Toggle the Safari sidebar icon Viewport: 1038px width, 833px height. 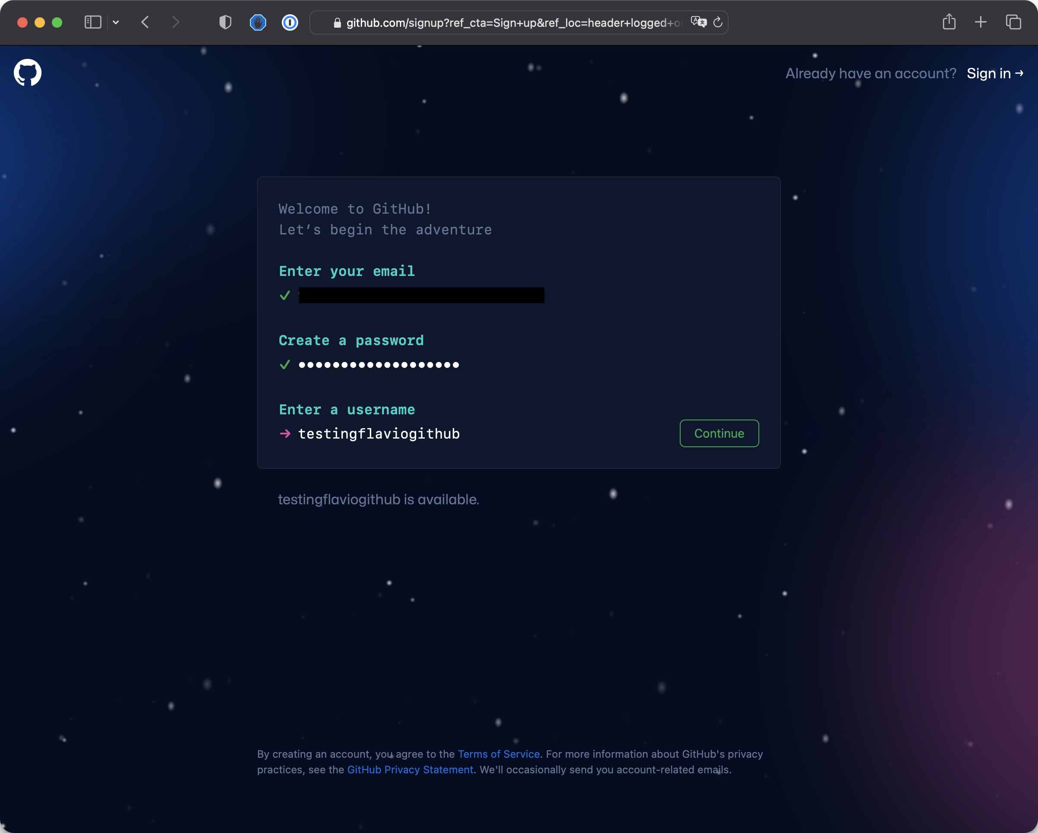coord(92,22)
